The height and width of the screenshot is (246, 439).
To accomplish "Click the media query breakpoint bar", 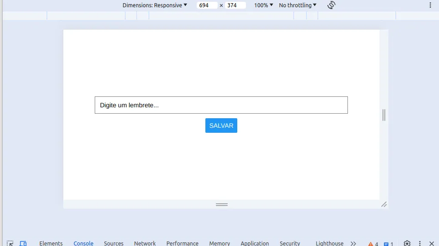I will 221,15.
